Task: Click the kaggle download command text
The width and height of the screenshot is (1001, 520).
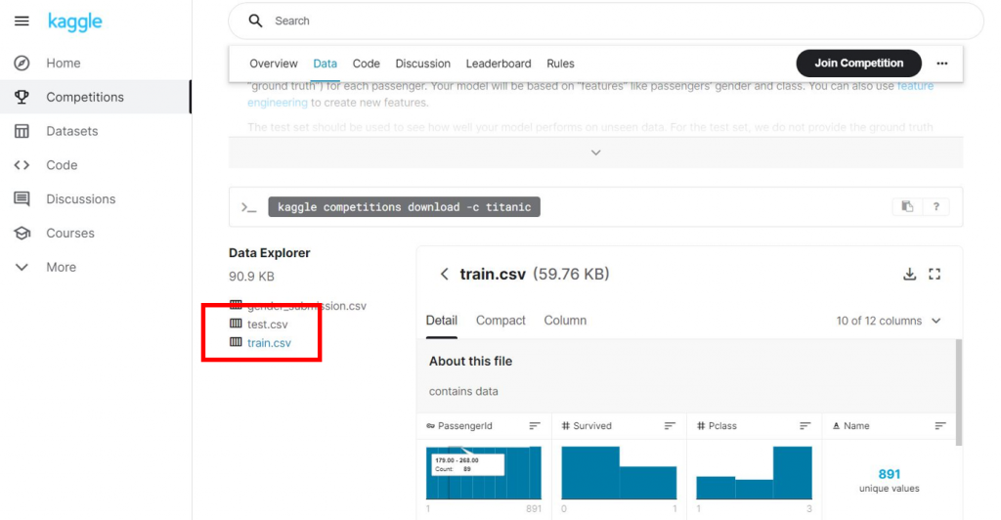Action: [404, 206]
